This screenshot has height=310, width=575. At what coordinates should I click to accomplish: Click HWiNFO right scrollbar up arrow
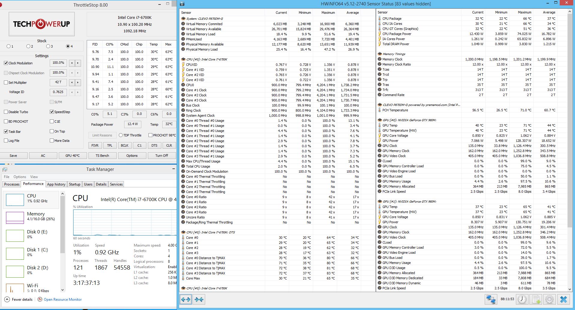[x=570, y=11]
